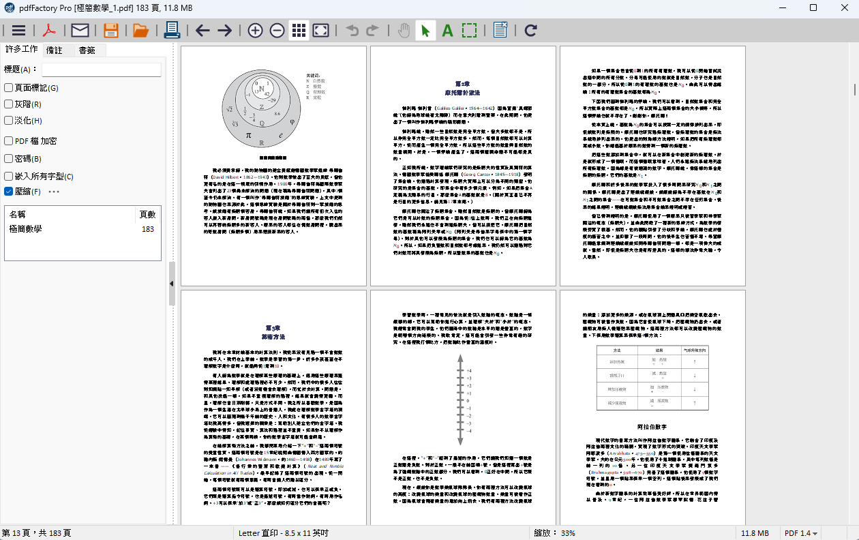
Task: Click the 頁數 column header
Action: pyautogui.click(x=147, y=214)
